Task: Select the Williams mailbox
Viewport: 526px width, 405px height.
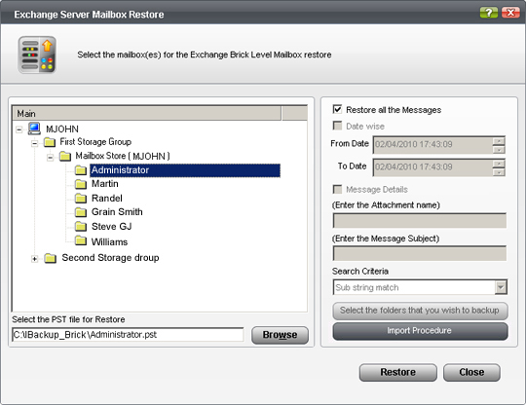Action: tap(110, 241)
